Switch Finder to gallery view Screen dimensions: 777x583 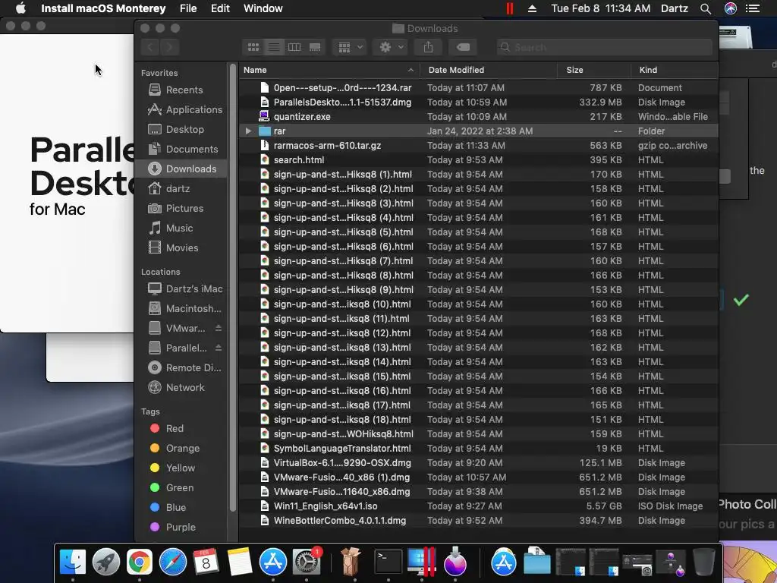pos(315,47)
